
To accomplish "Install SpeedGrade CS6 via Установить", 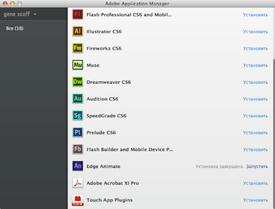I will coord(255,116).
